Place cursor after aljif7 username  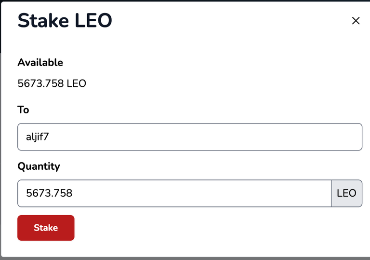pyautogui.click(x=49, y=137)
